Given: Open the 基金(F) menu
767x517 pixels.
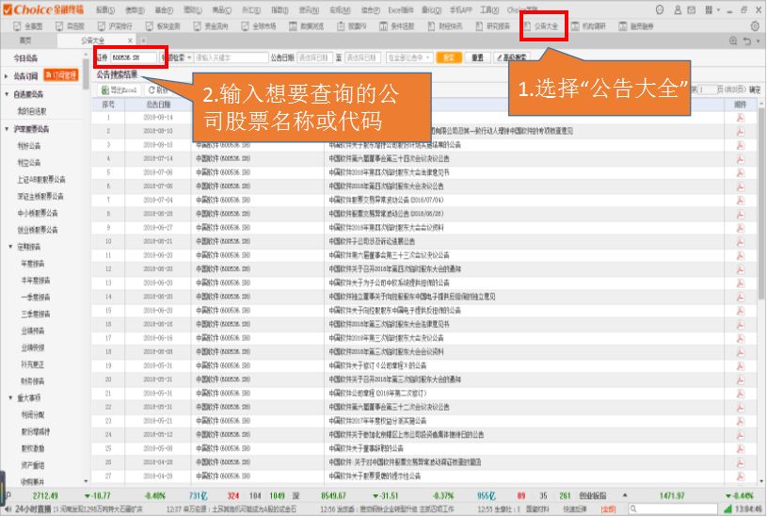Looking at the screenshot, I should [x=164, y=9].
